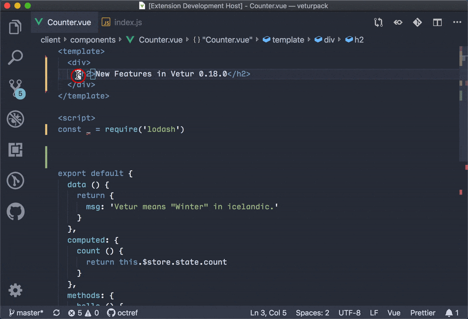Trigger sync using the refresh icon near master*
468x319 pixels.
pos(56,313)
